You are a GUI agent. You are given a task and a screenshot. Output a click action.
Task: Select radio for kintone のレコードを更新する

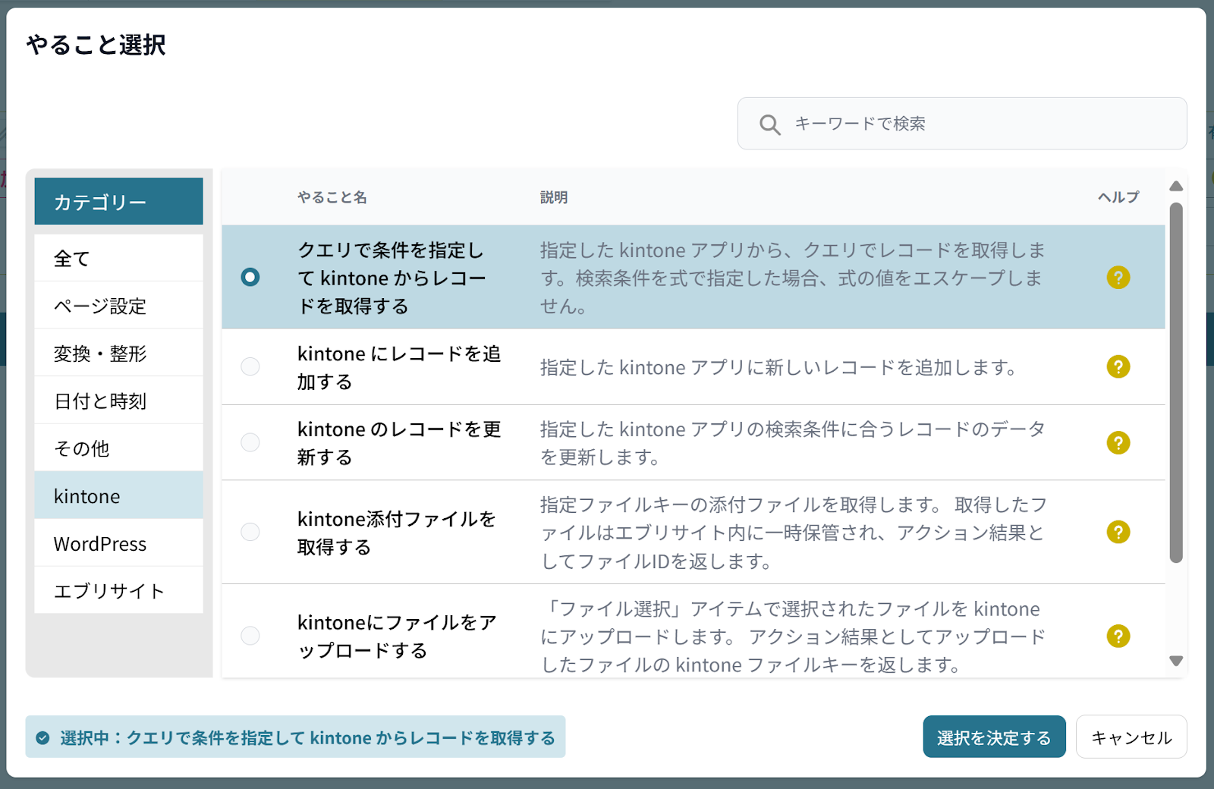[x=250, y=443]
